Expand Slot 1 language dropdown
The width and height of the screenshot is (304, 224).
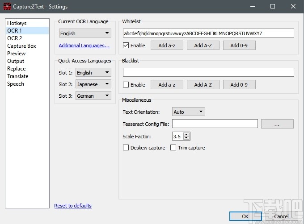coord(93,73)
